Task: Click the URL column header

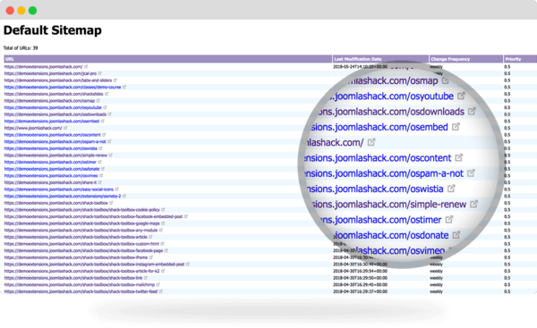Action: [x=168, y=59]
